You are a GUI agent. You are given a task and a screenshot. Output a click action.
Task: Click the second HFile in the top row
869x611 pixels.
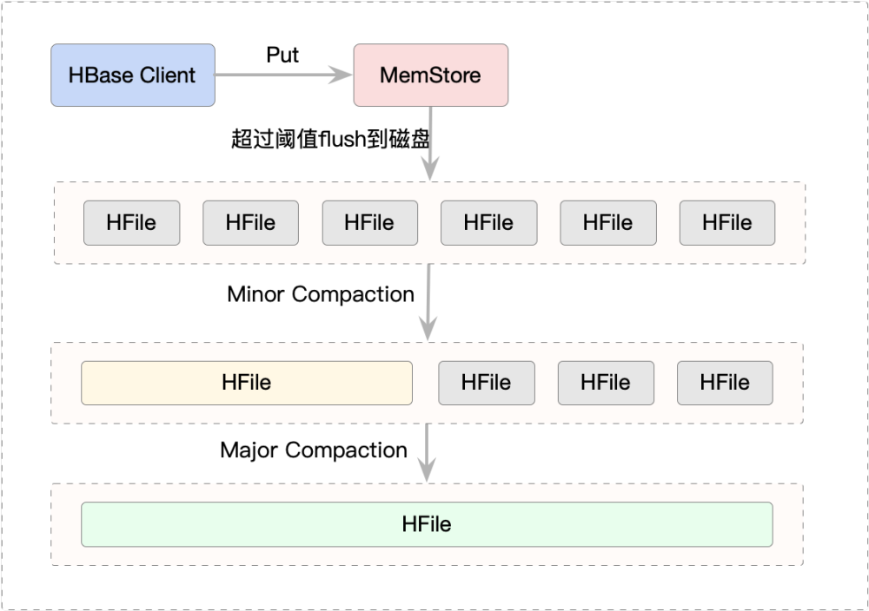(250, 223)
